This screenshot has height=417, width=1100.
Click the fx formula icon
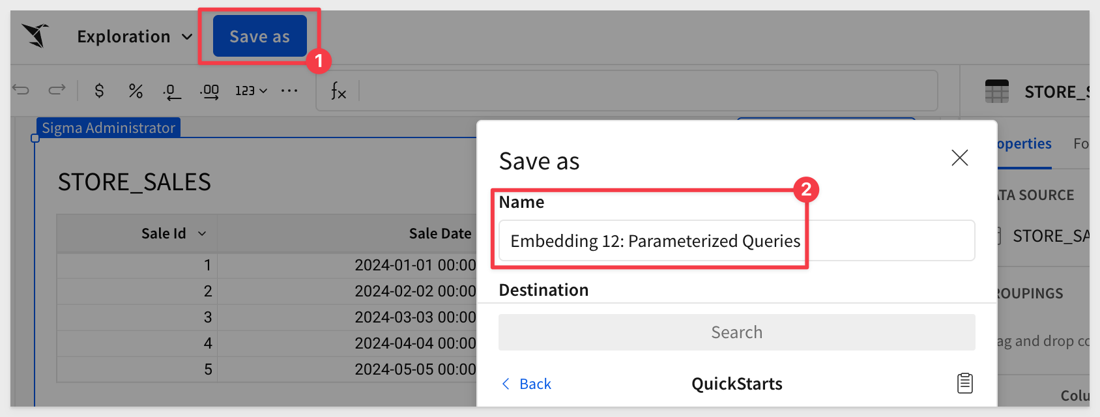pos(338,91)
